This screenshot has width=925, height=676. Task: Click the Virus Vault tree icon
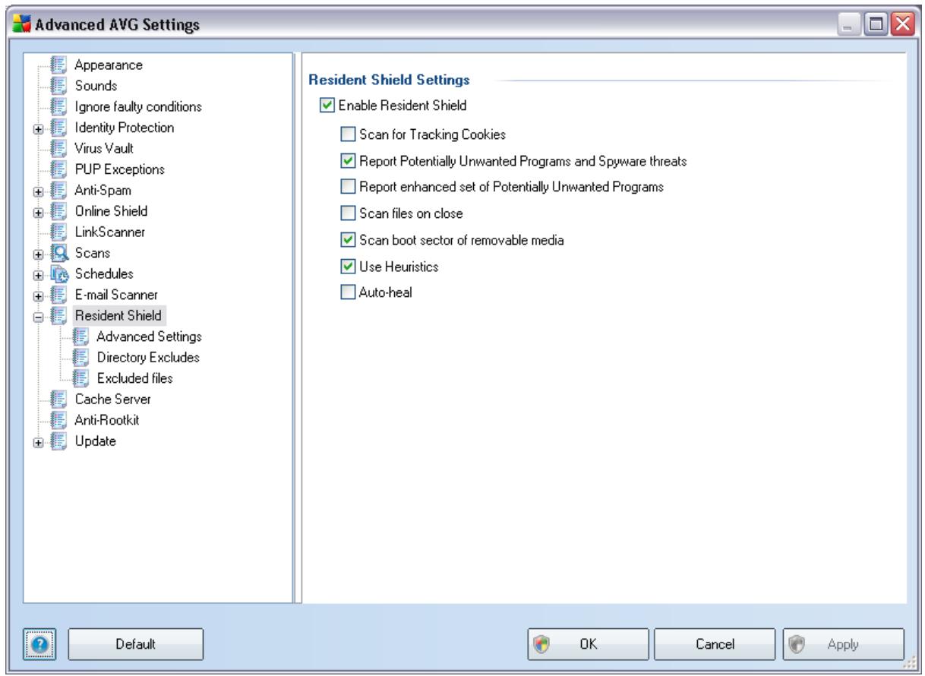60,148
